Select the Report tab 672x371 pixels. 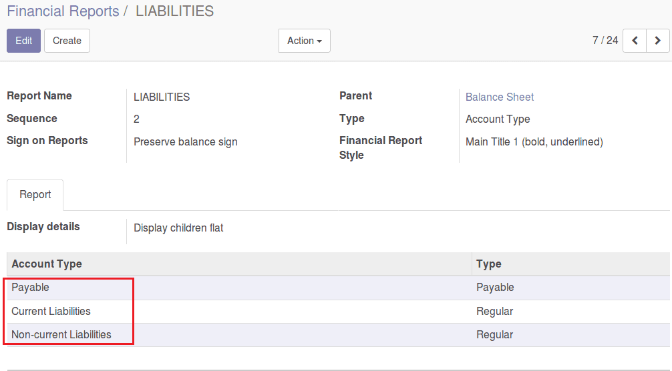click(35, 195)
